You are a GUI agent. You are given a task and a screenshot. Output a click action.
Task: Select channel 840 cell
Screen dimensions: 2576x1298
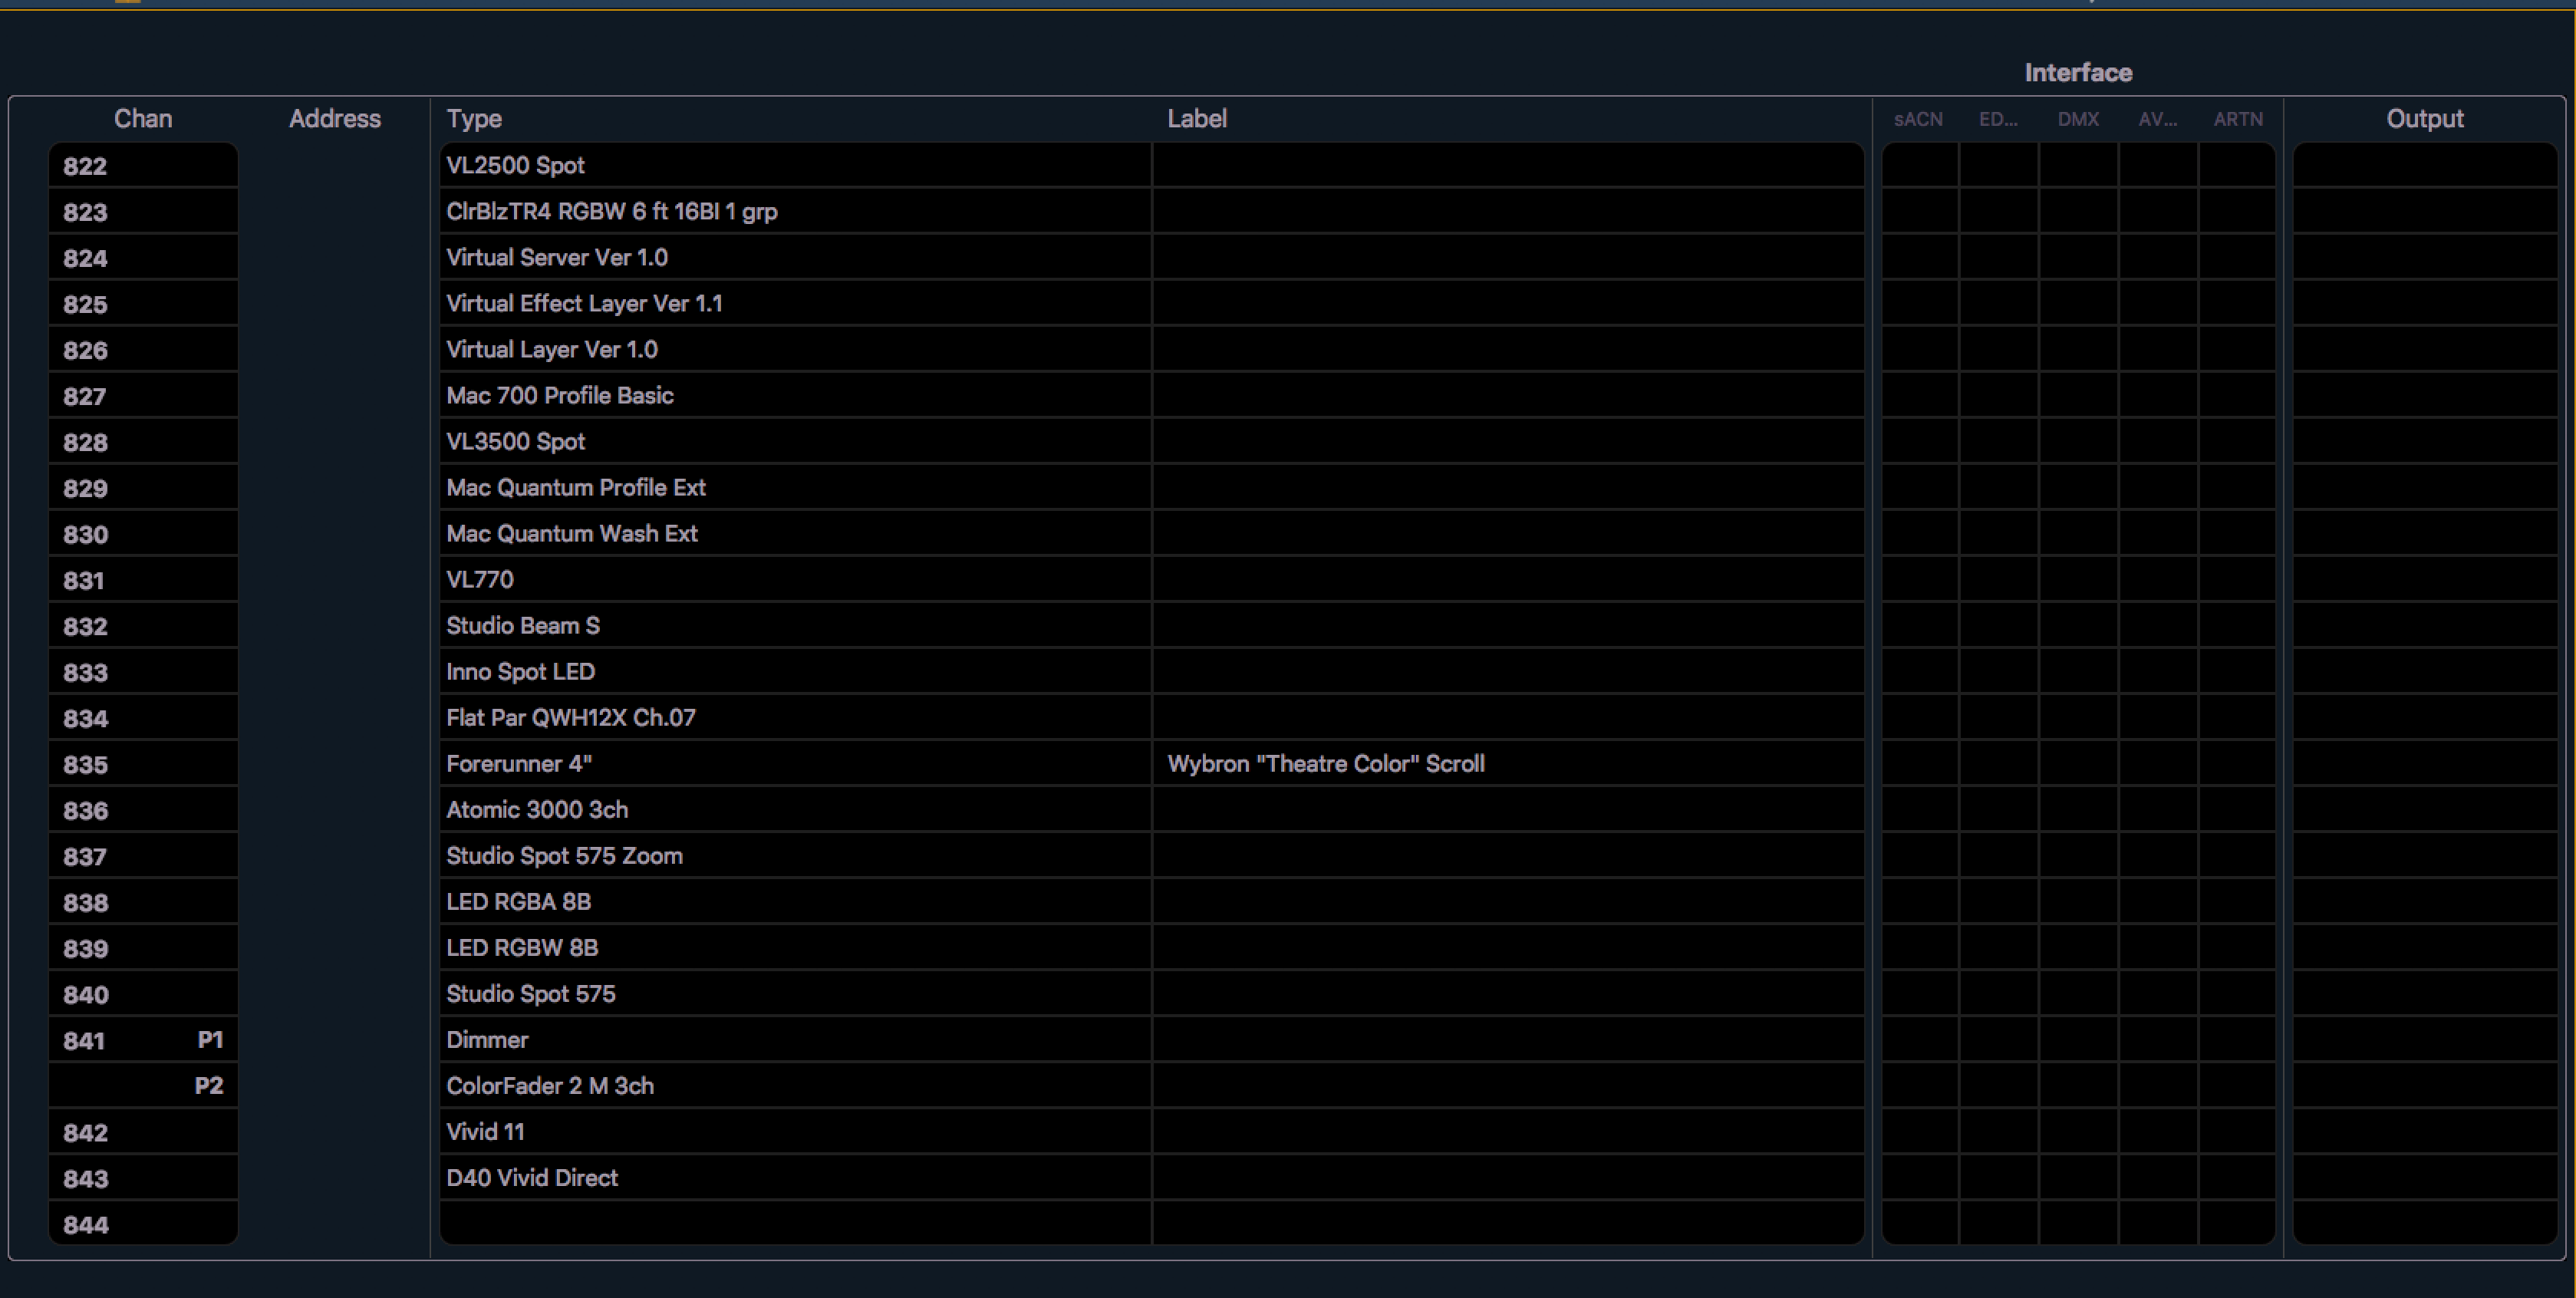tap(143, 994)
